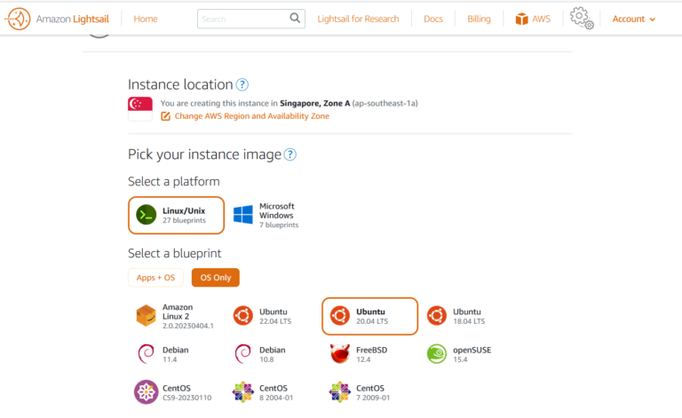Click help icon beside Pick your instance image
The height and width of the screenshot is (418, 682).
tap(290, 154)
